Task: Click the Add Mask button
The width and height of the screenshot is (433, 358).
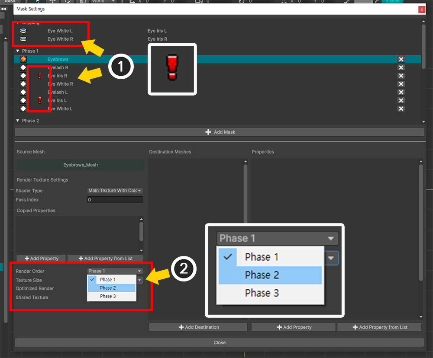Action: [220, 132]
